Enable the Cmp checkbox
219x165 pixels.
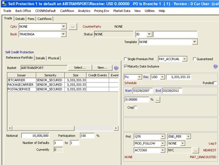point(135,107)
